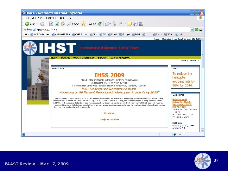Open the File menu

(27, 18)
